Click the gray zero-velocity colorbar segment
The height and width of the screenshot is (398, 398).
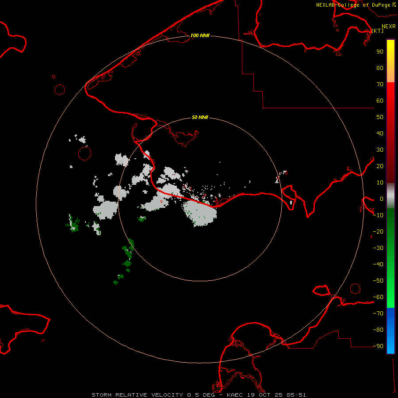click(390, 196)
